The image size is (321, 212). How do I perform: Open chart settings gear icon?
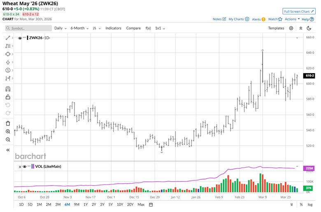(291, 28)
